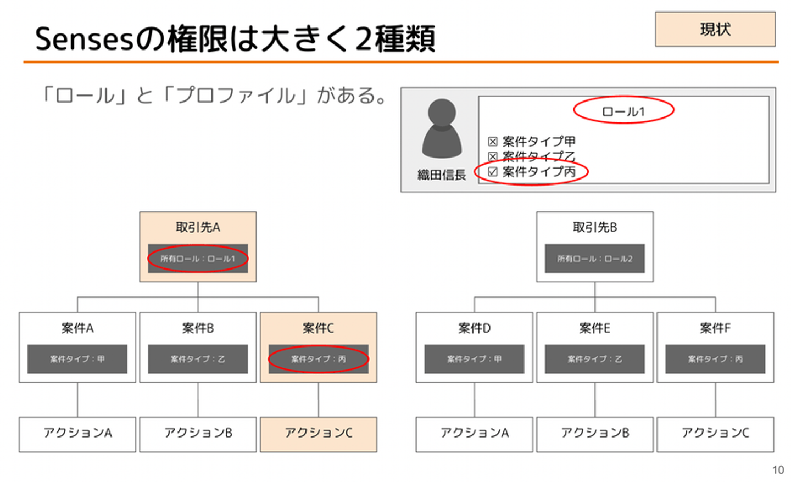Click the 現状 label box
Image resolution: width=791 pixels, height=482 pixels.
(x=715, y=29)
